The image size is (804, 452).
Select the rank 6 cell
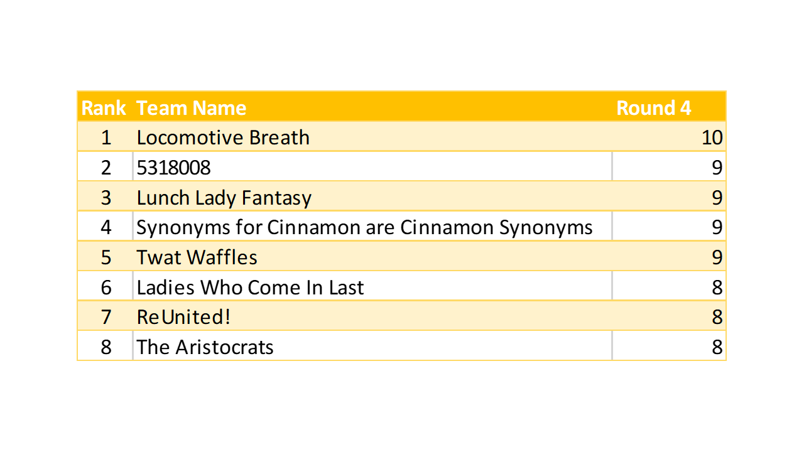pos(106,288)
